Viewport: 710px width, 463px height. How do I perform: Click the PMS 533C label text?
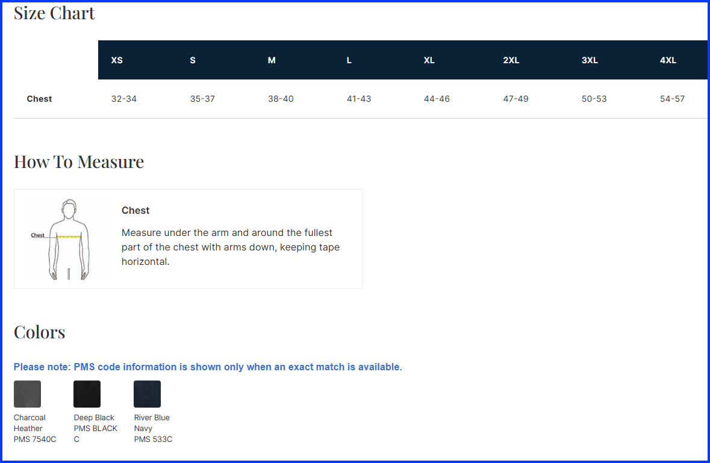click(x=153, y=440)
